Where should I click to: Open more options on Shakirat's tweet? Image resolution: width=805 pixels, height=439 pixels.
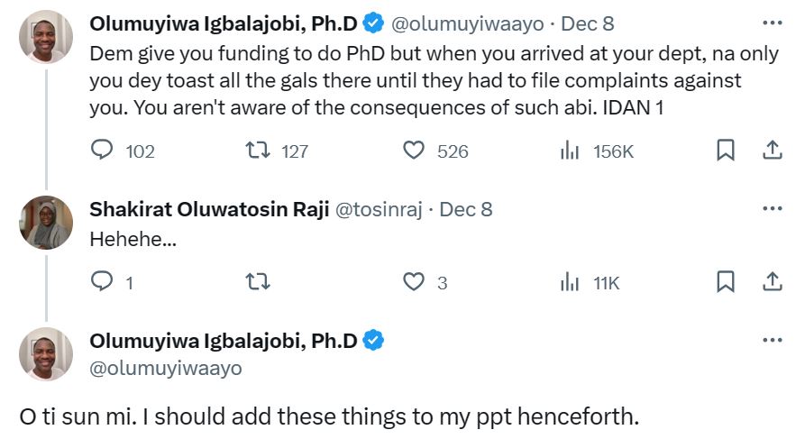(773, 208)
